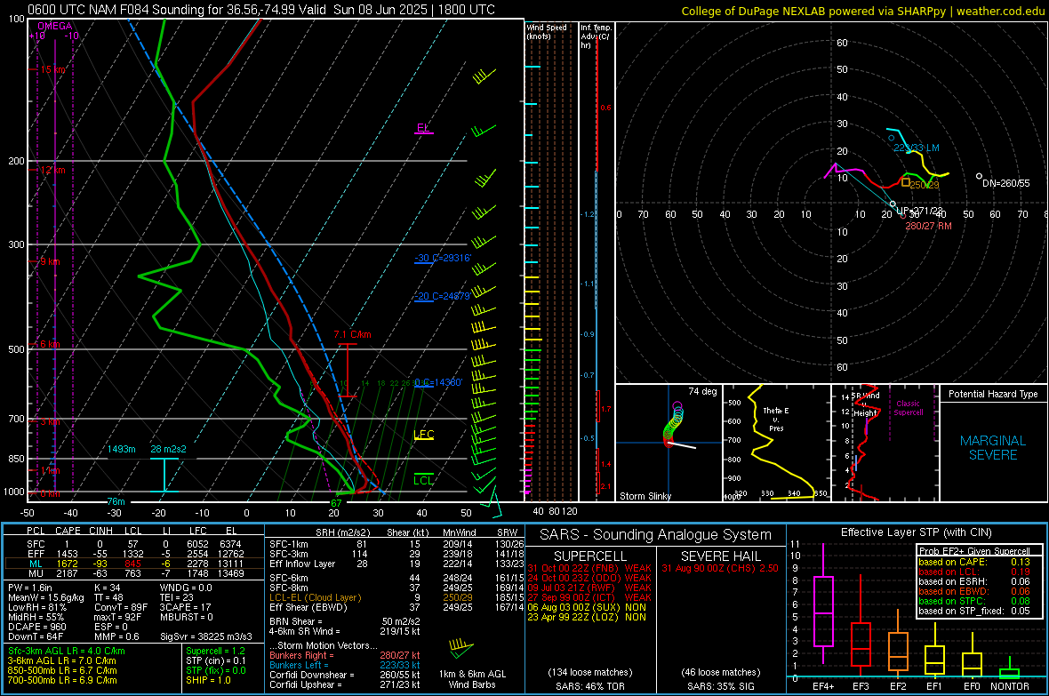
Task: Click the 280/27 RM label on hodograph
Action: coord(929,226)
